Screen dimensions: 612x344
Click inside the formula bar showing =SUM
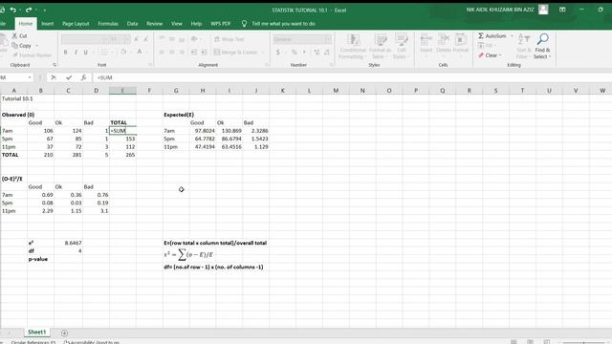351,77
